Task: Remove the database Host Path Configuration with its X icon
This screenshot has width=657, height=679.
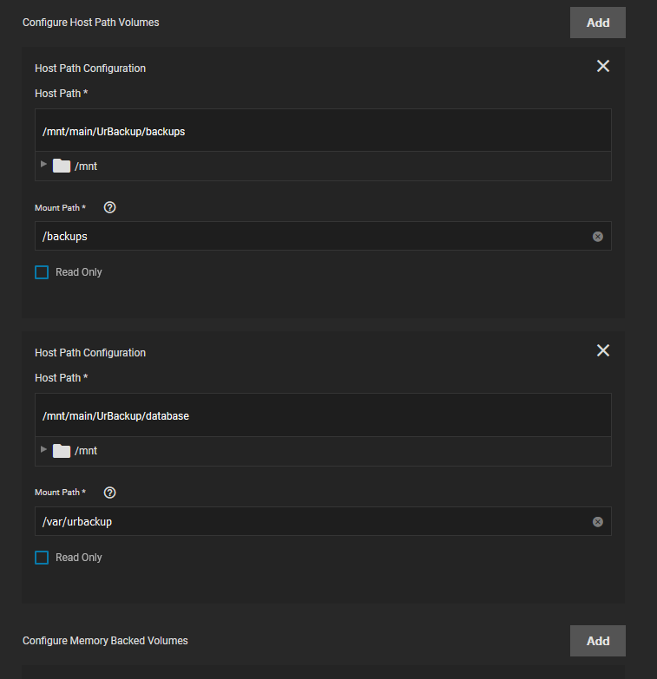Action: [603, 350]
